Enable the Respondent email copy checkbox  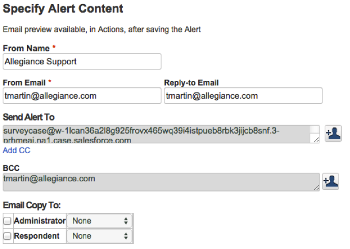[7, 236]
